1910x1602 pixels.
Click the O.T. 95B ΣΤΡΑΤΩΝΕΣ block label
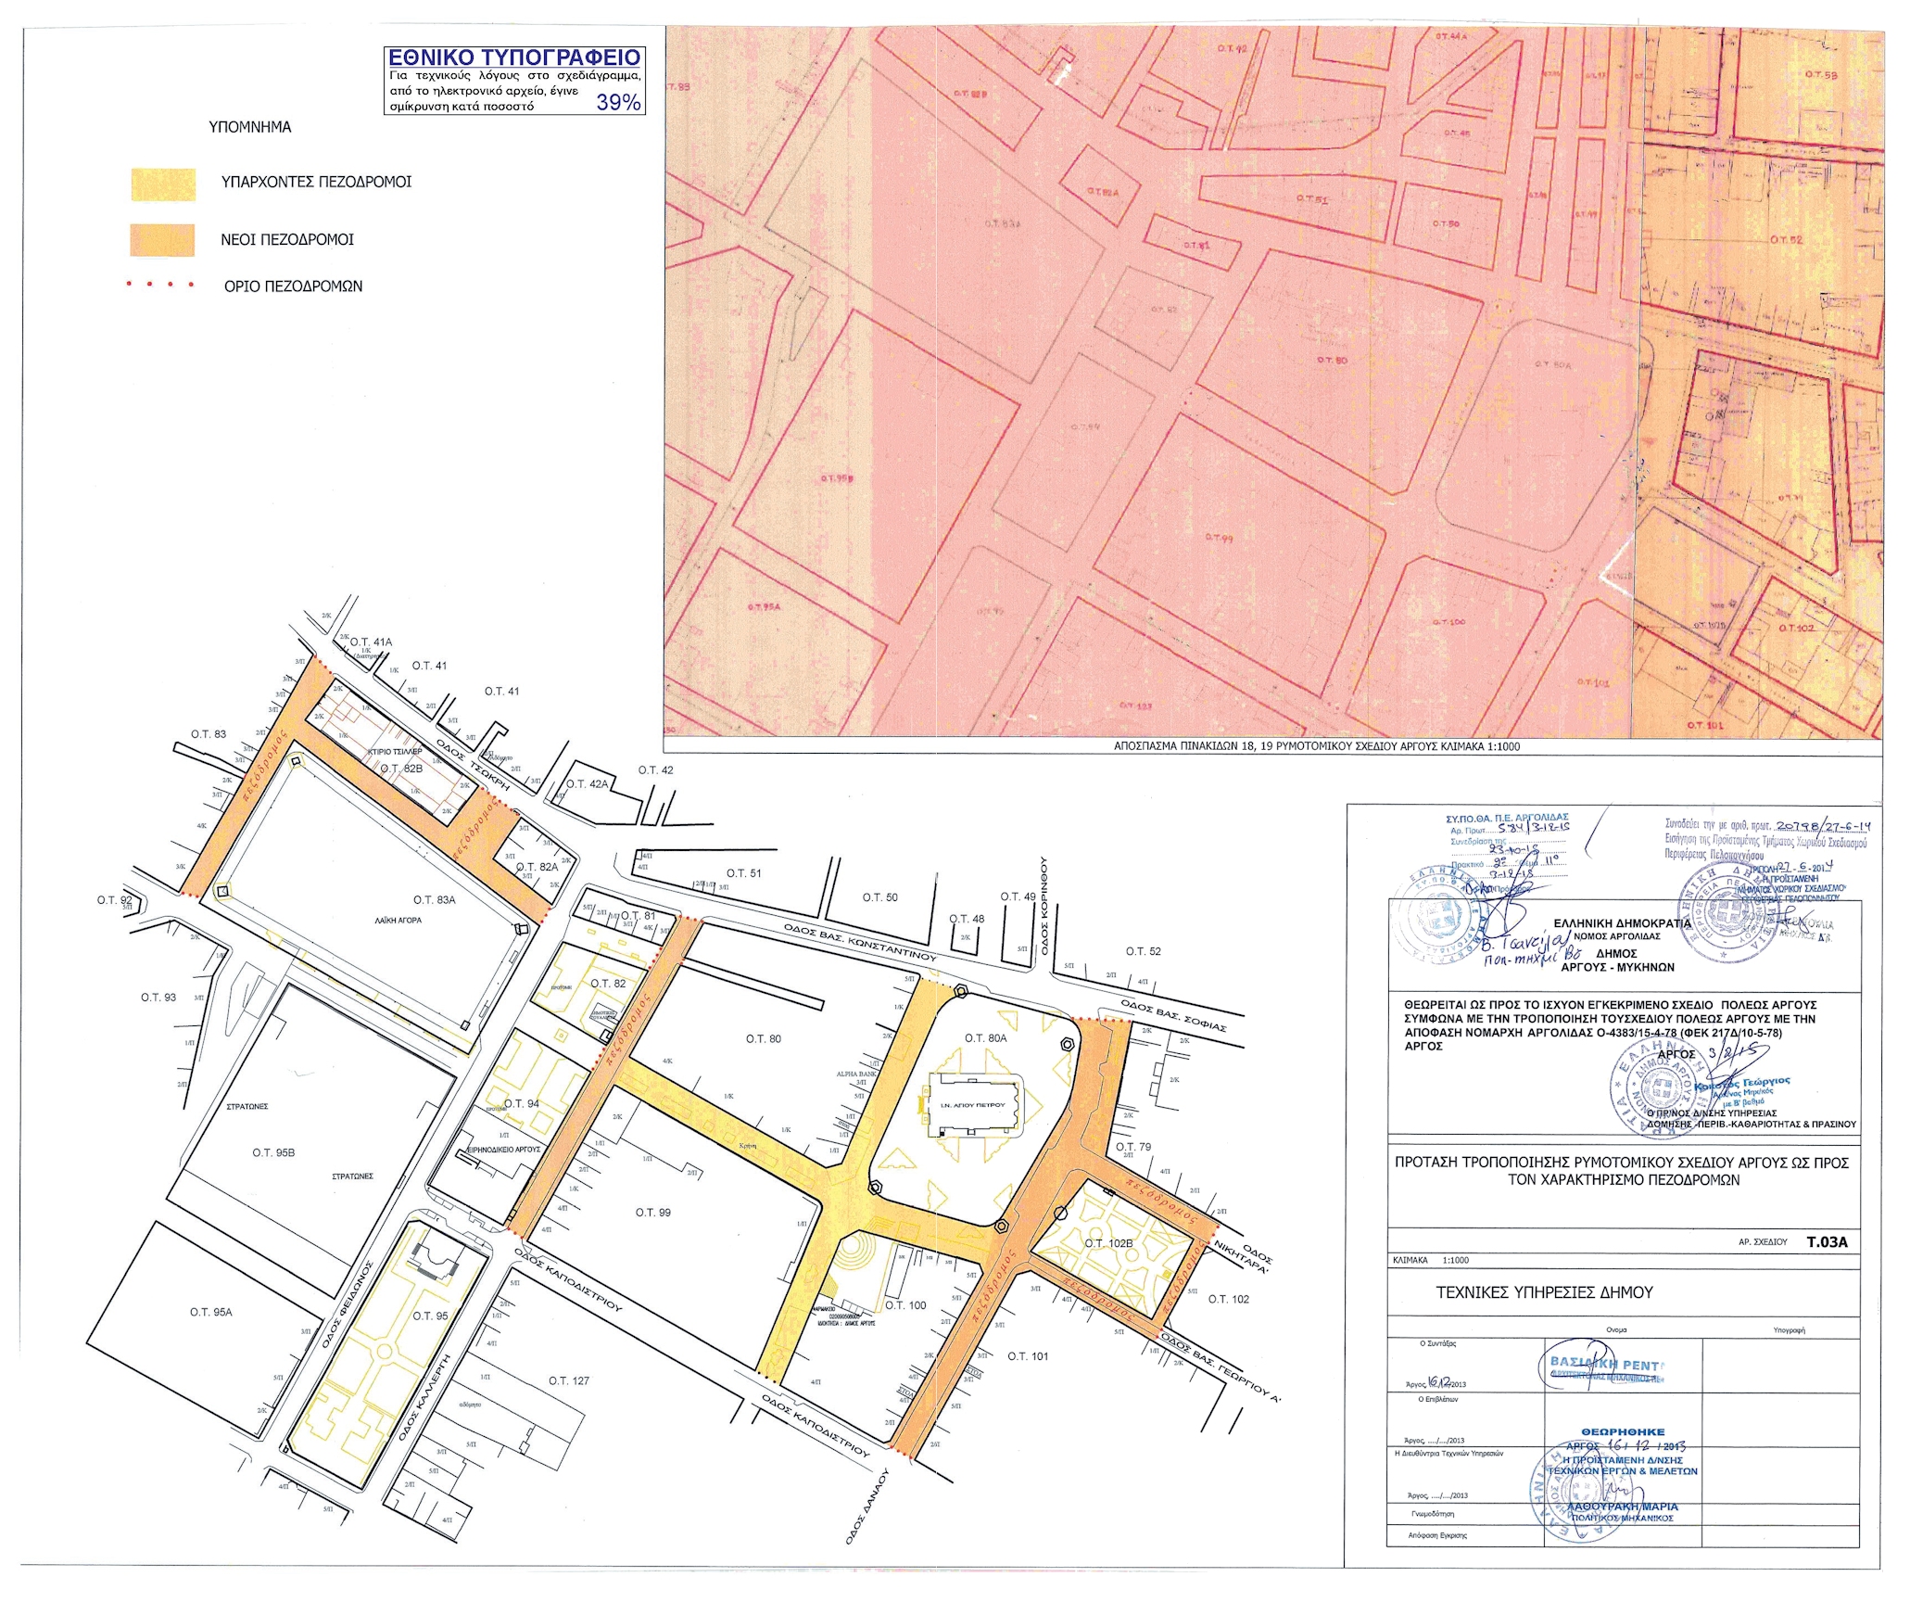273,1153
